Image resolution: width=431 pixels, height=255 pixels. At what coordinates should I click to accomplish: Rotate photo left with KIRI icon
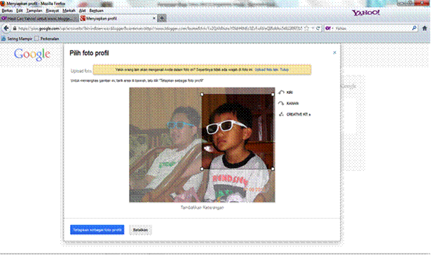(x=281, y=92)
